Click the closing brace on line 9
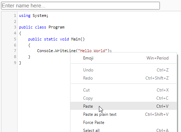Viewport: 181px width, 132px height. point(20,63)
